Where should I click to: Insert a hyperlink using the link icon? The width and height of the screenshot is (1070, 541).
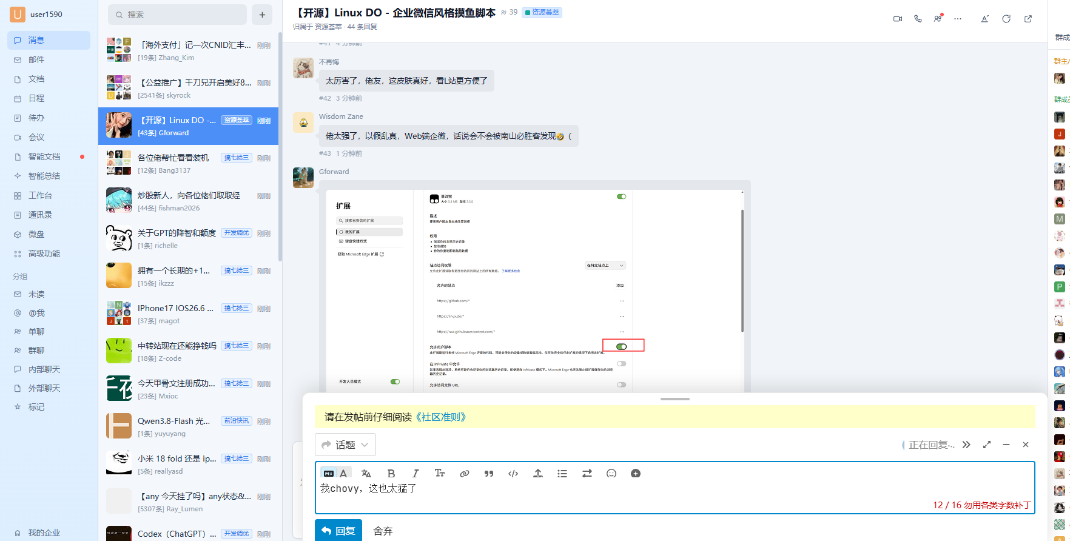[465, 474]
